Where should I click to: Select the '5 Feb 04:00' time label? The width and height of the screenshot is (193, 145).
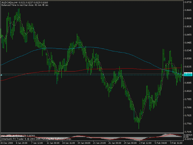(161, 143)
